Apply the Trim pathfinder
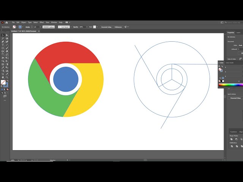Image resolution: width=243 pixels, height=182 pixels. pos(237,146)
